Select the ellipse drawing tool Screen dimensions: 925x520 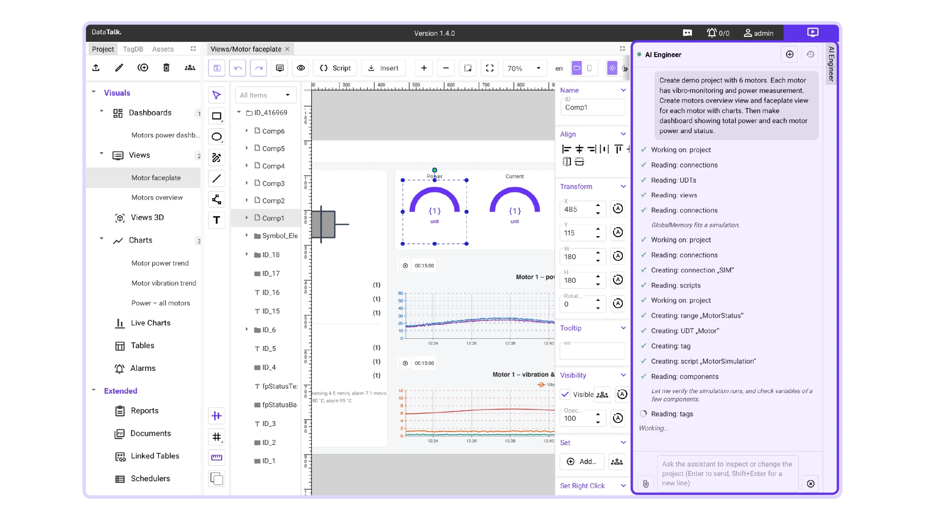(x=216, y=137)
